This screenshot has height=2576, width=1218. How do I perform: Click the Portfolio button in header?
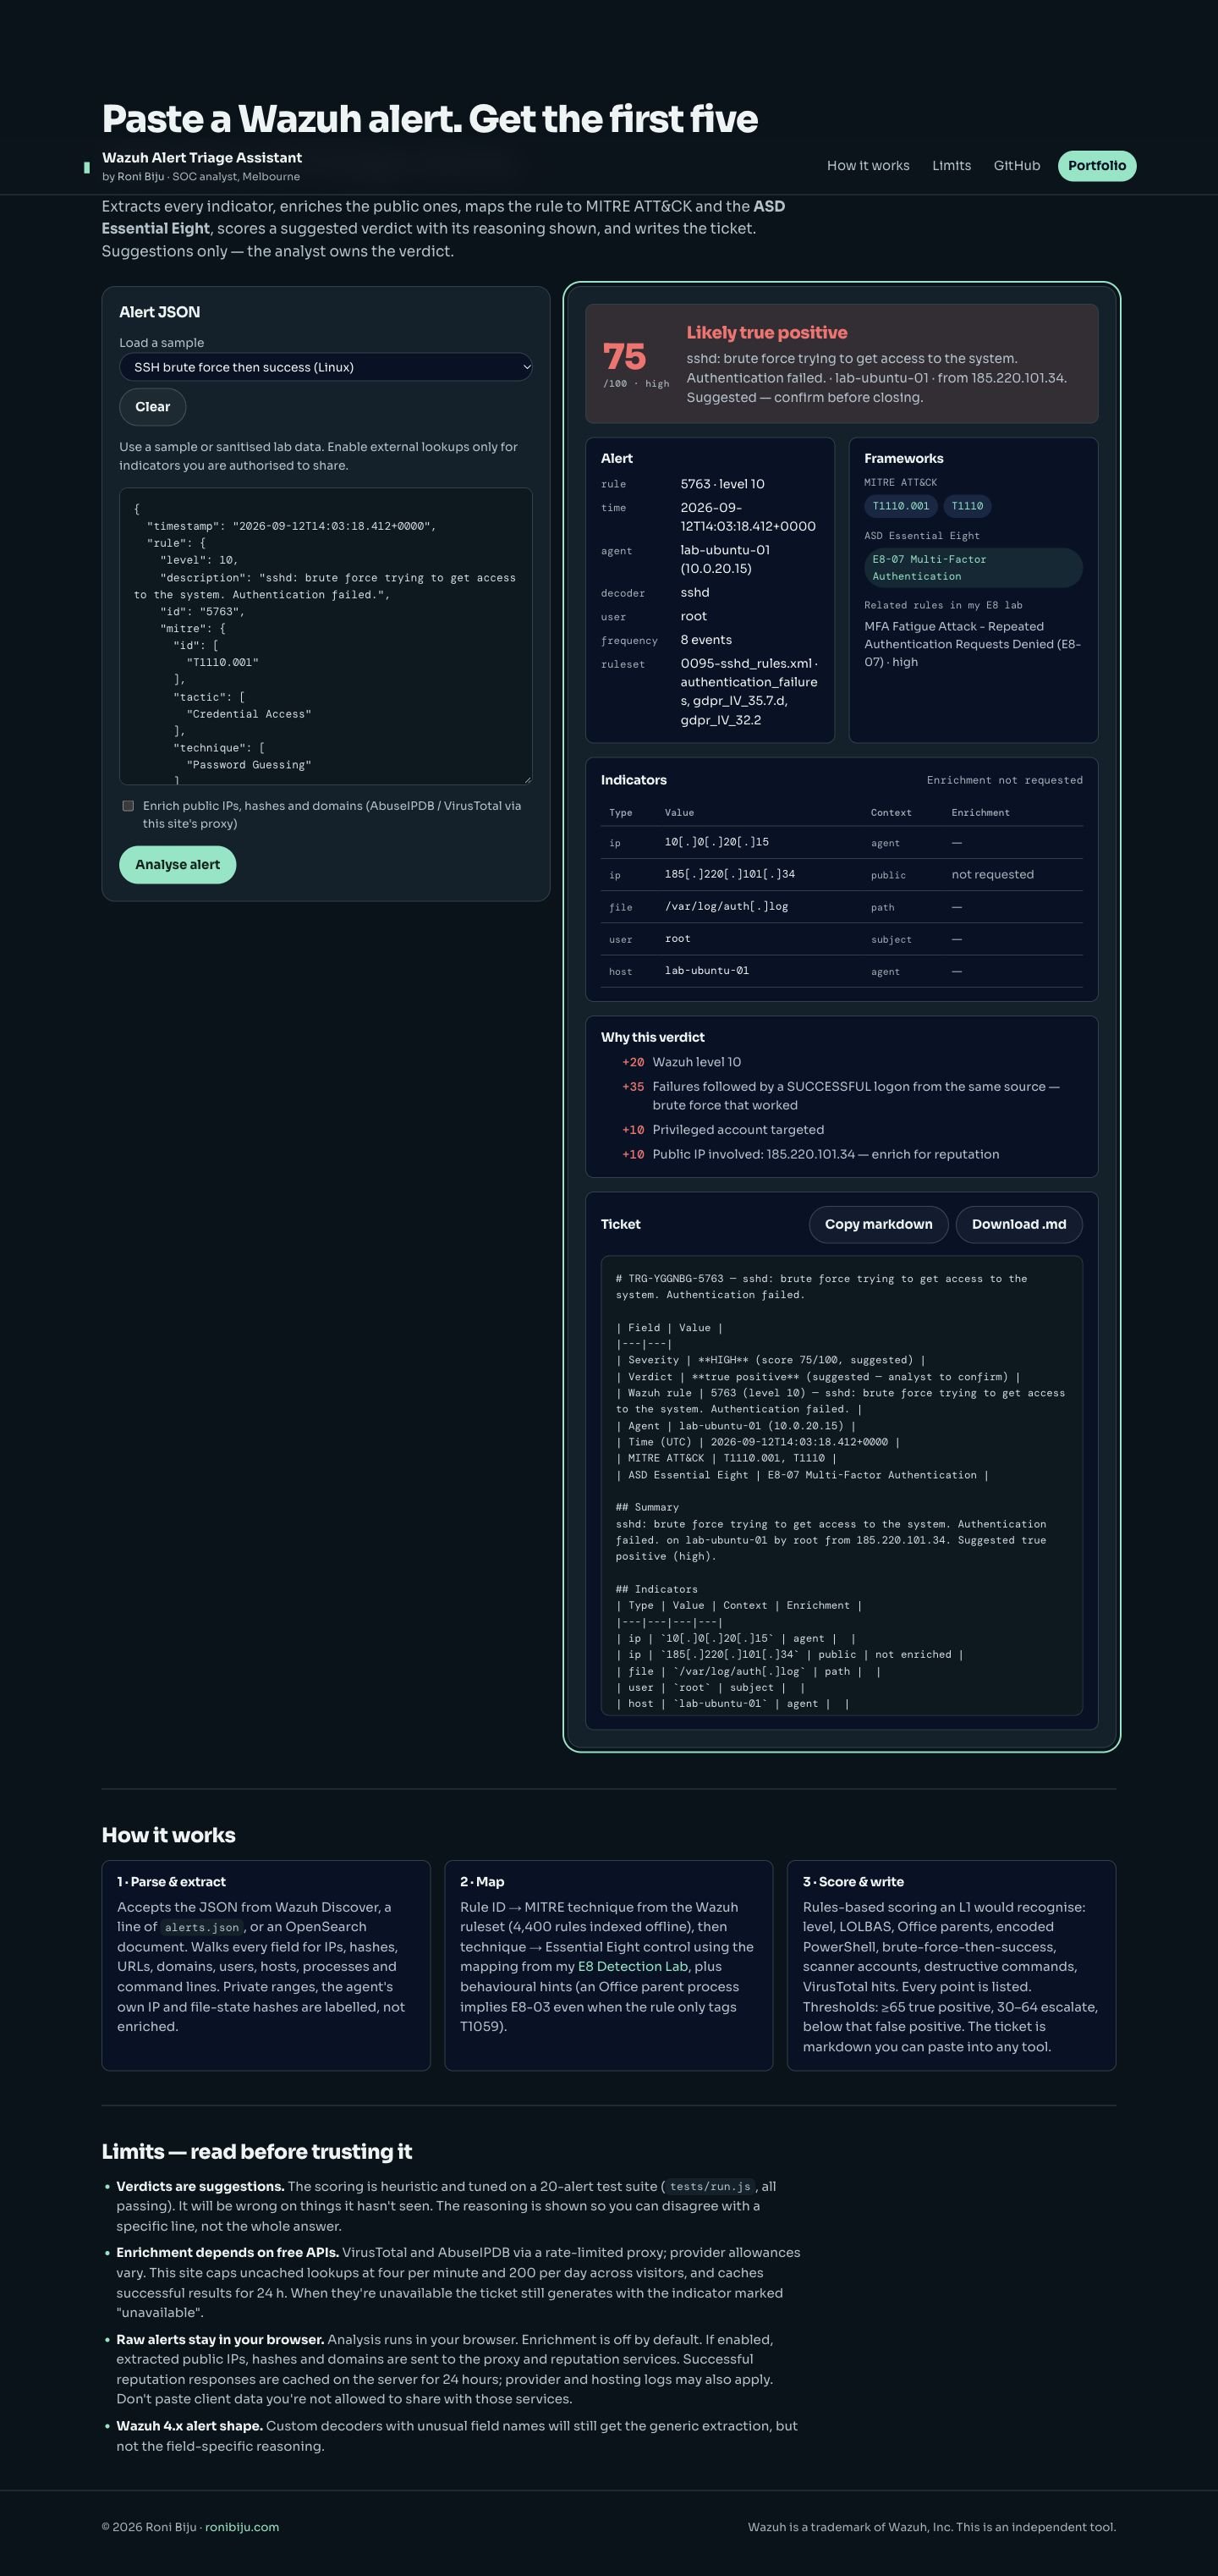tap(1096, 166)
